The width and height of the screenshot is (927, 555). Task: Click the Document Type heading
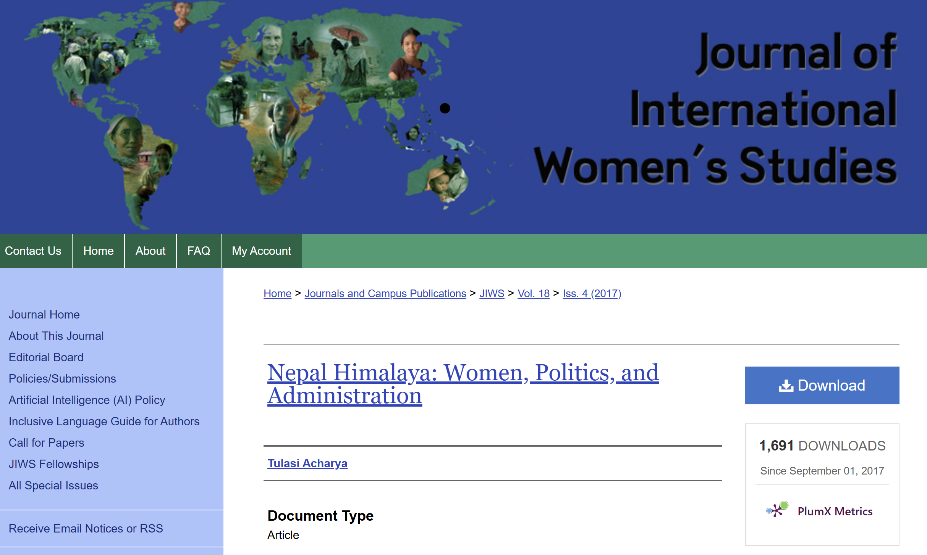click(320, 515)
